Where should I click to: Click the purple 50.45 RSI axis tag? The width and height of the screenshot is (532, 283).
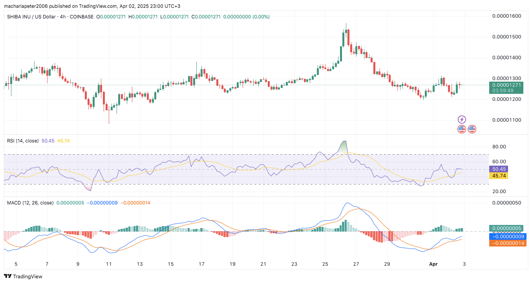coord(499,169)
